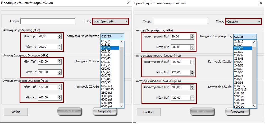Open Βοήθεια in the right dialog
The width and height of the screenshot is (265, 124).
[149, 112]
